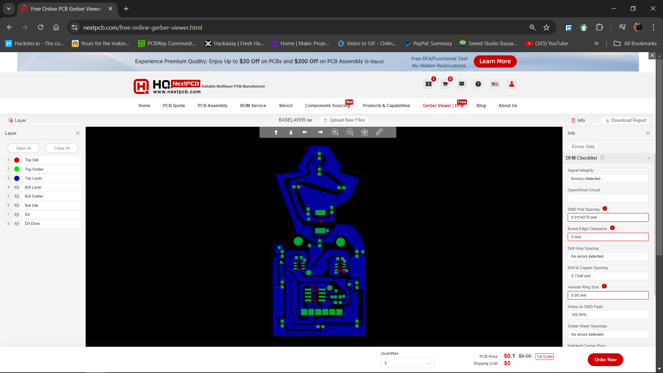This screenshot has width=663, height=373.
Task: Close the Layer panel
Action: point(78,133)
